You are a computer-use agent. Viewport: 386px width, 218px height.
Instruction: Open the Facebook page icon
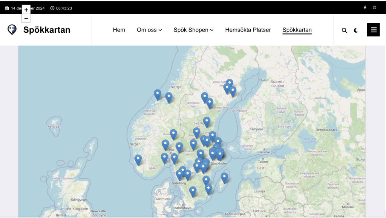coord(365,8)
